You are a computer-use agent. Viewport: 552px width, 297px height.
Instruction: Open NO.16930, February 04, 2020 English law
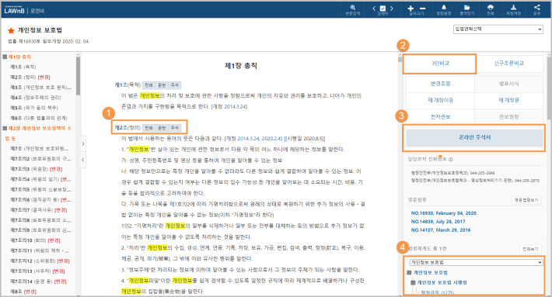coord(444,213)
